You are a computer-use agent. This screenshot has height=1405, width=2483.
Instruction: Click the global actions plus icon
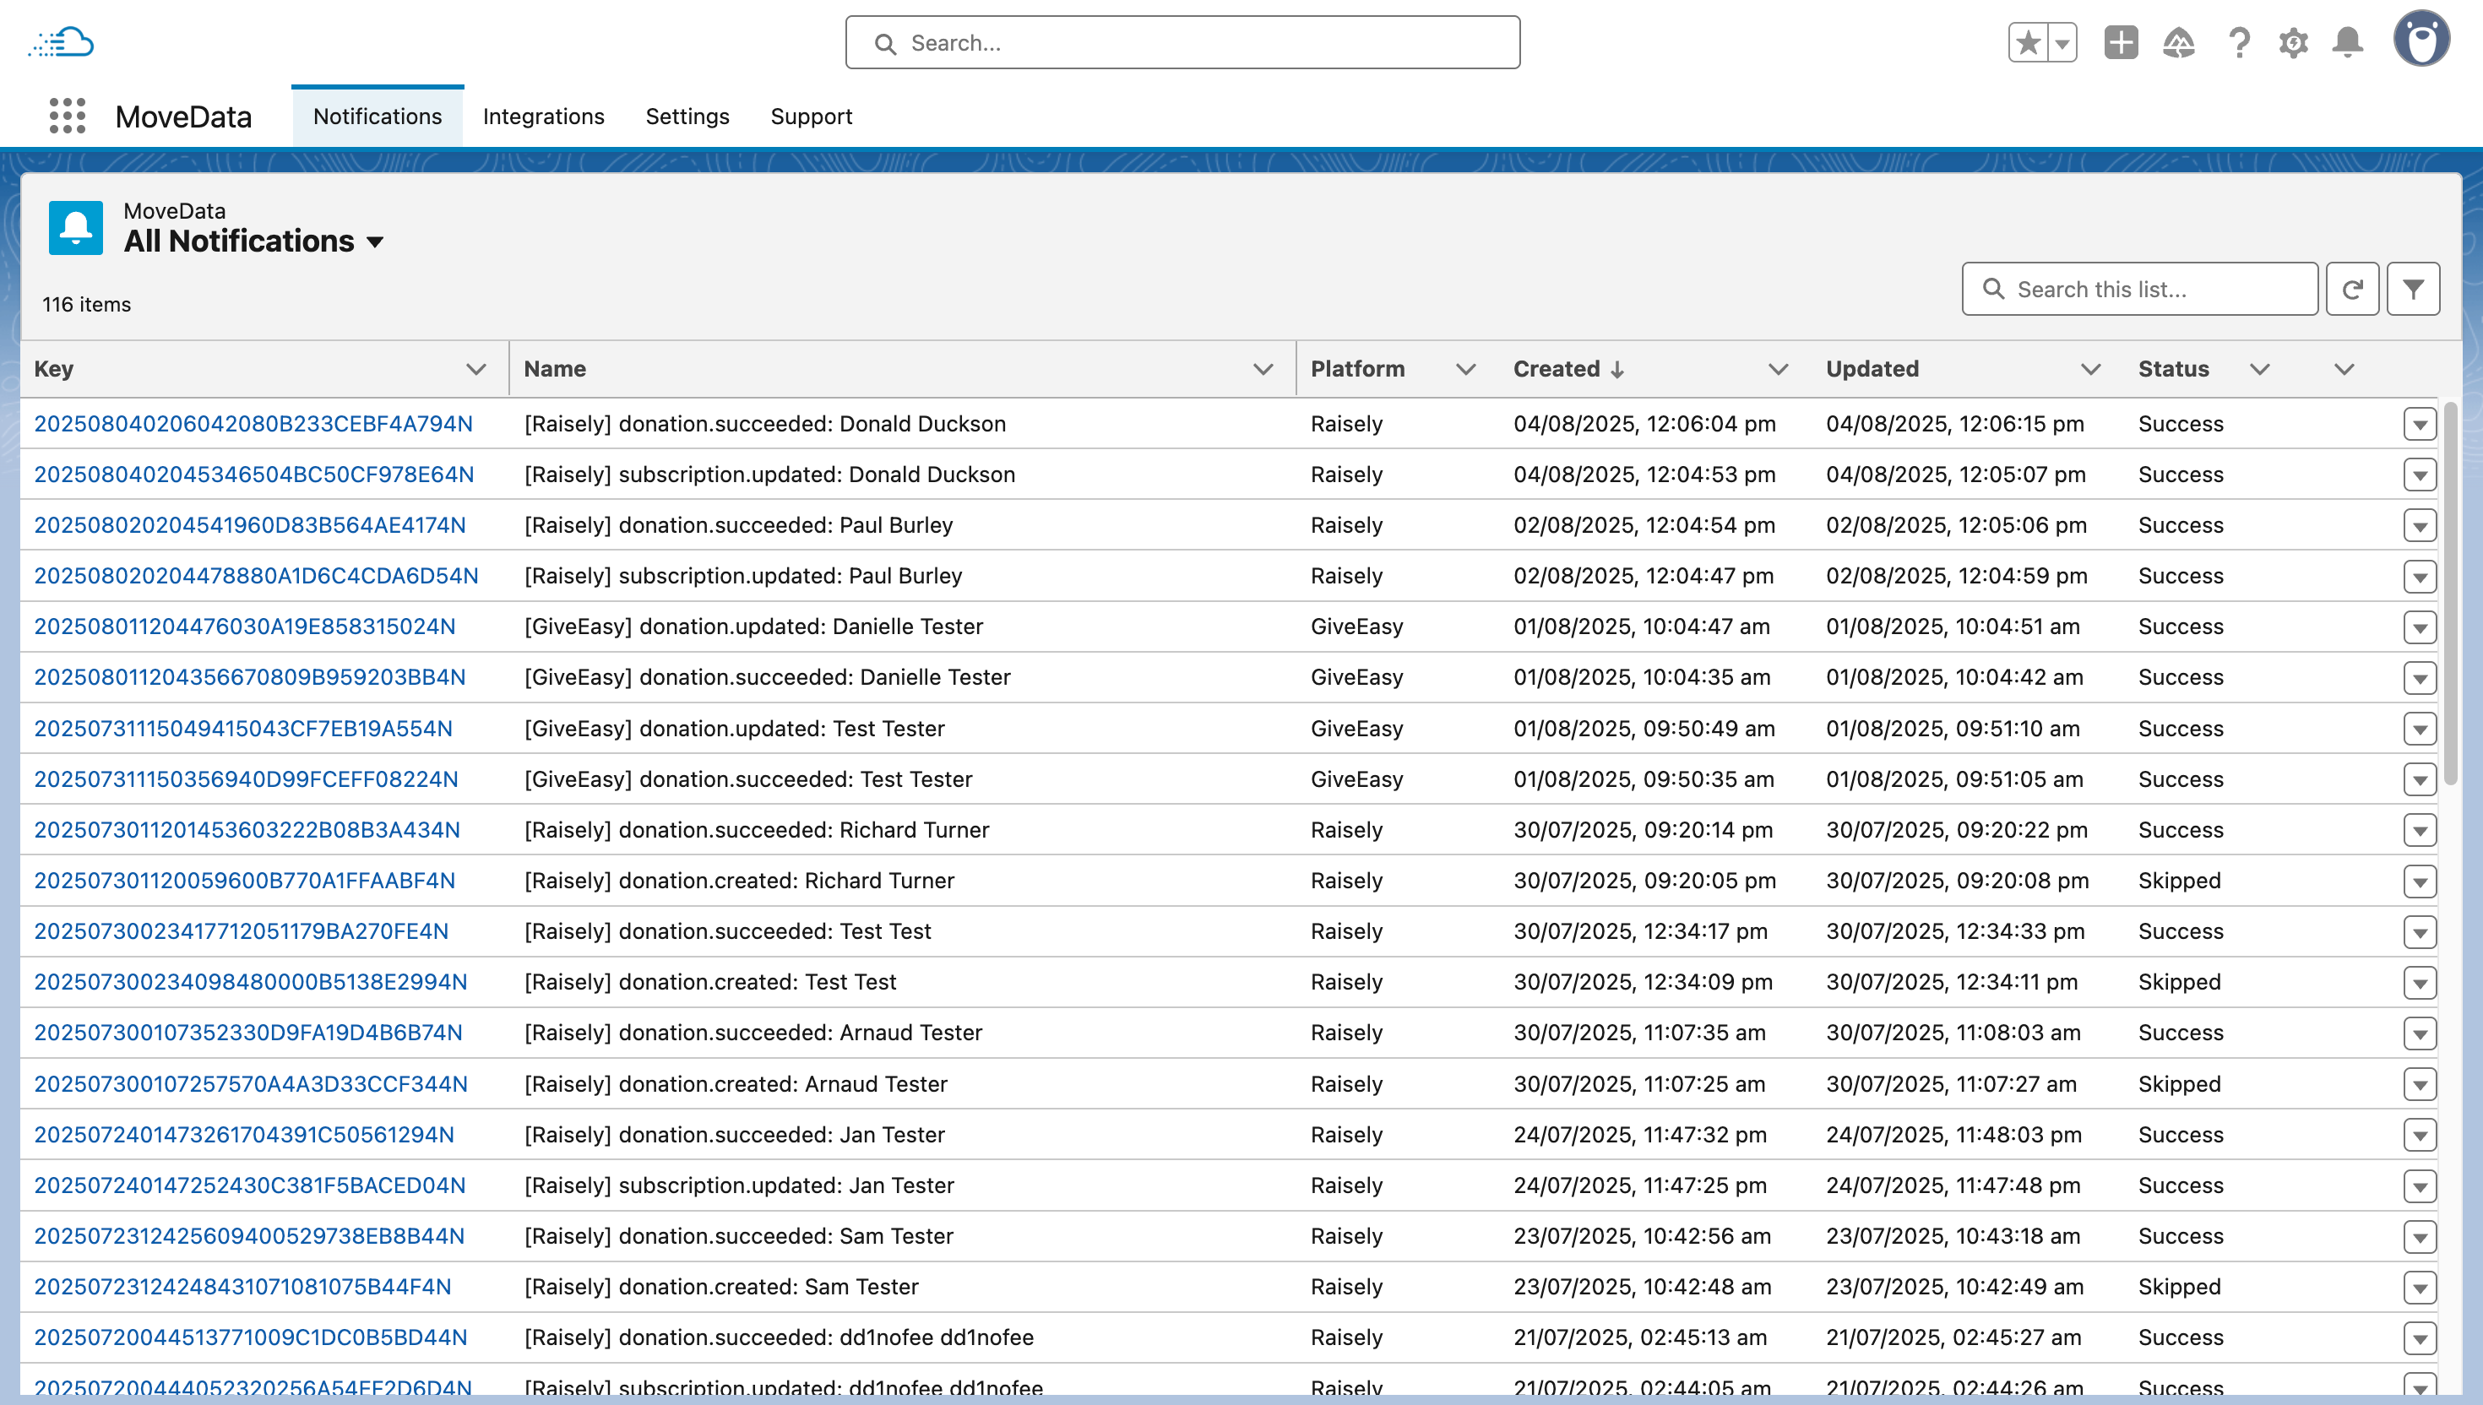point(2120,42)
